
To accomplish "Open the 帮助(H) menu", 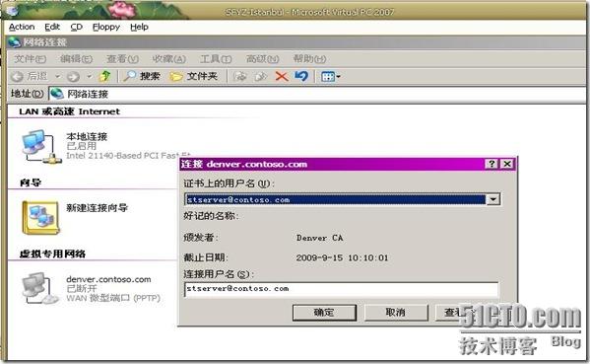I will (309, 59).
